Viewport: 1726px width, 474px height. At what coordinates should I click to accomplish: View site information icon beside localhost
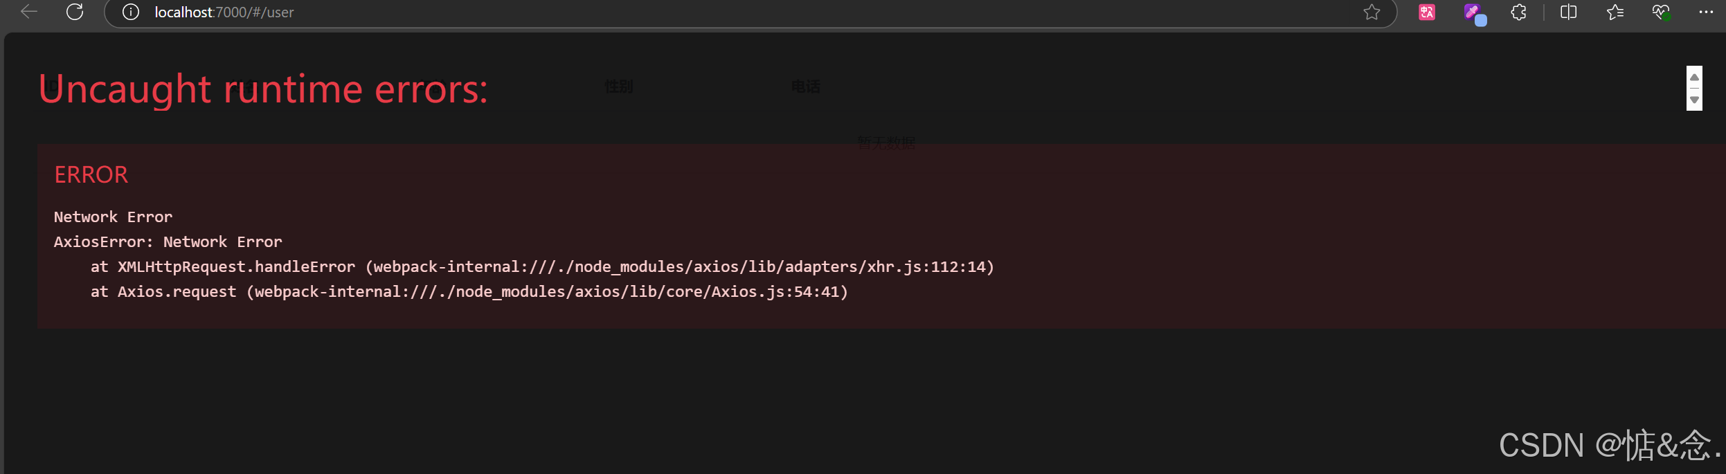131,12
